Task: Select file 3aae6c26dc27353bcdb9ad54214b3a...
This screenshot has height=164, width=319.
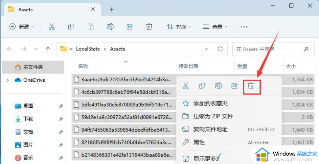Action: [124, 80]
